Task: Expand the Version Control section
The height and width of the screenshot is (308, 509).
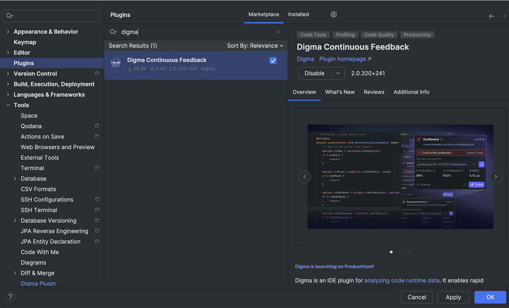Action: pyautogui.click(x=8, y=74)
